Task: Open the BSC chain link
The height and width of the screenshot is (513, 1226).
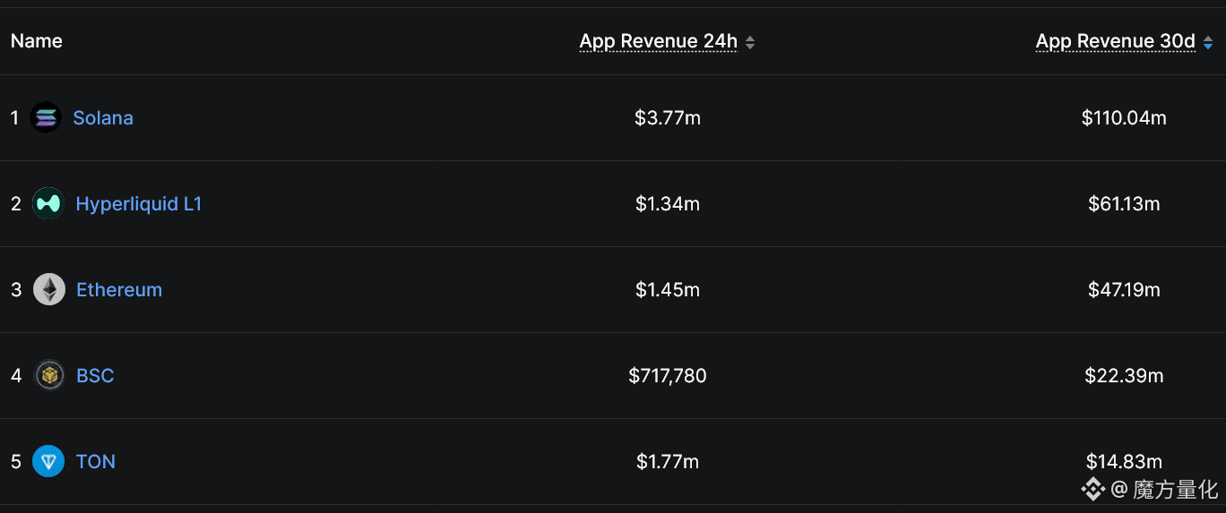Action: click(x=95, y=375)
